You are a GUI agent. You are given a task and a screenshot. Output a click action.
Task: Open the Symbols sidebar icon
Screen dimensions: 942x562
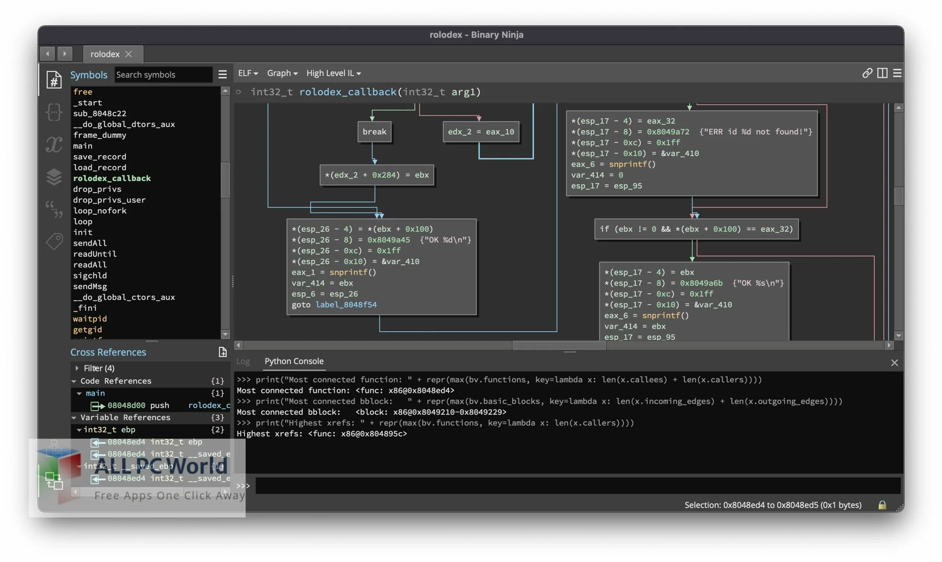(54, 80)
